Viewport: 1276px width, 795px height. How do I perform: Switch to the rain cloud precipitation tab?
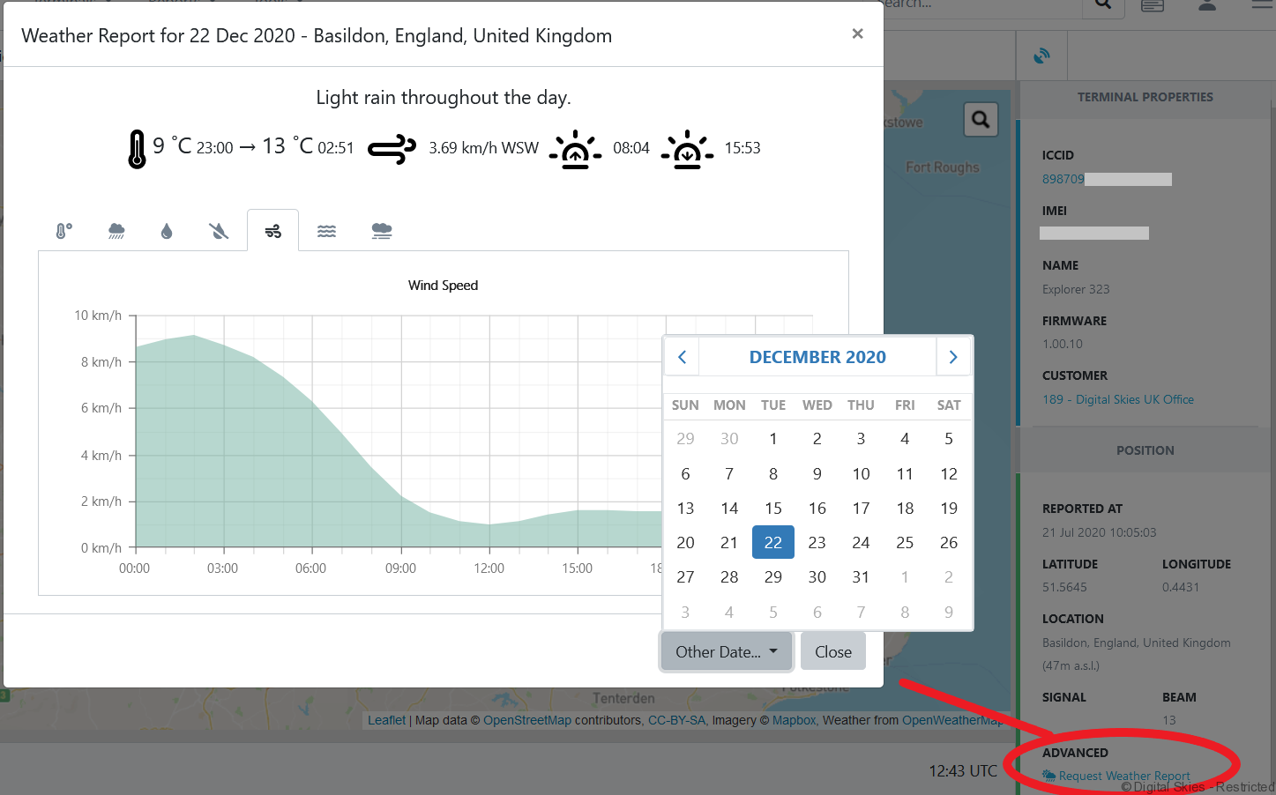pyautogui.click(x=116, y=231)
